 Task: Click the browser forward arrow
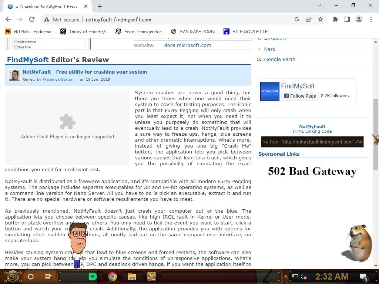[20, 20]
